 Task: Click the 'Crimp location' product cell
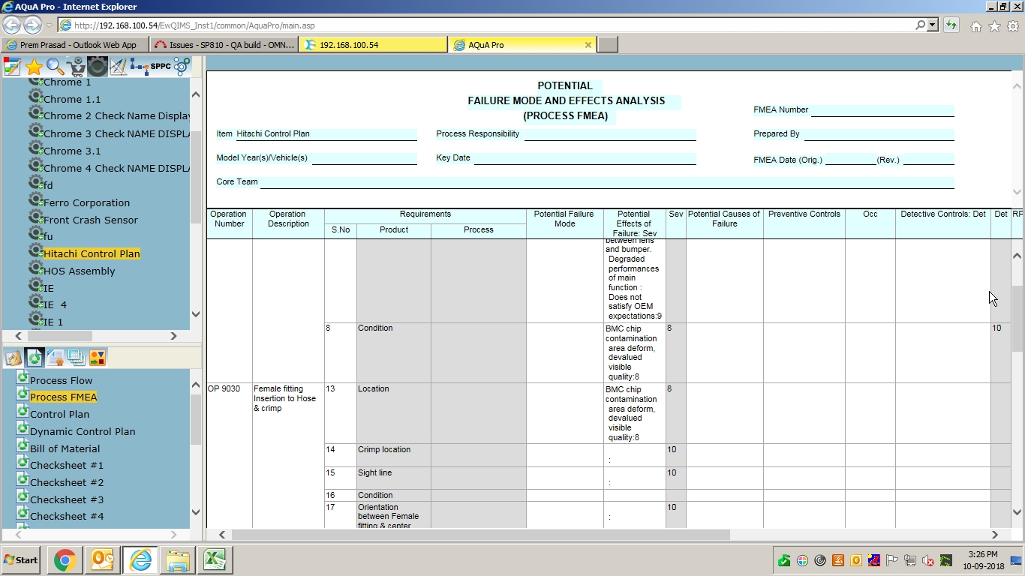[393, 455]
